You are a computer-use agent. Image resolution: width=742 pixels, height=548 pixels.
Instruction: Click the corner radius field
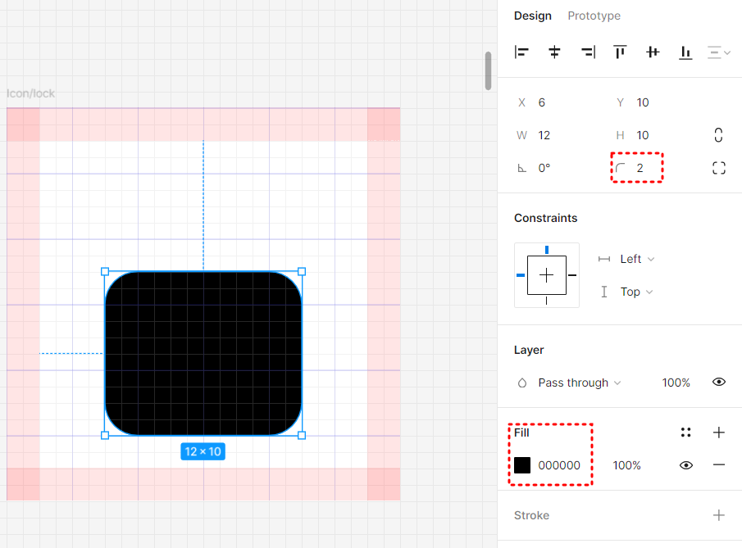coord(637,168)
